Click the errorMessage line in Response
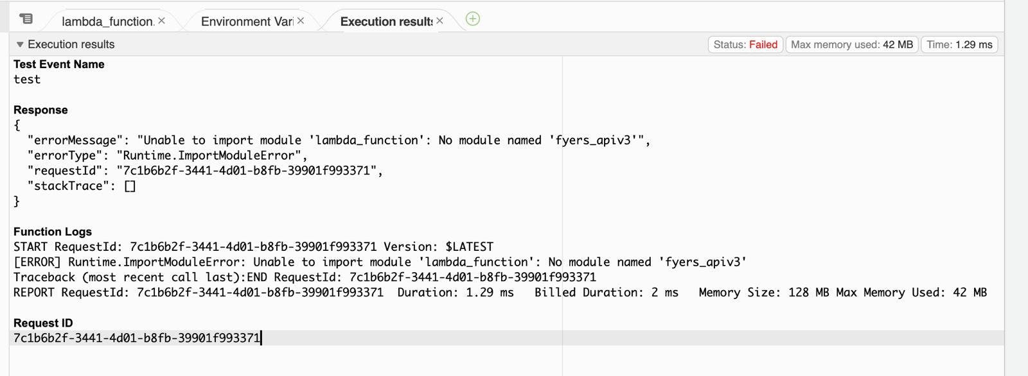The height and width of the screenshot is (376, 1028). click(339, 141)
